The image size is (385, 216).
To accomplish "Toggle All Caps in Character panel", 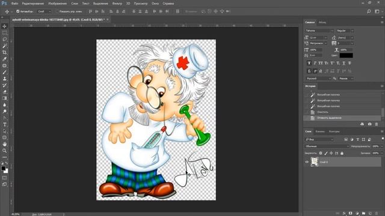I will point(321,63).
